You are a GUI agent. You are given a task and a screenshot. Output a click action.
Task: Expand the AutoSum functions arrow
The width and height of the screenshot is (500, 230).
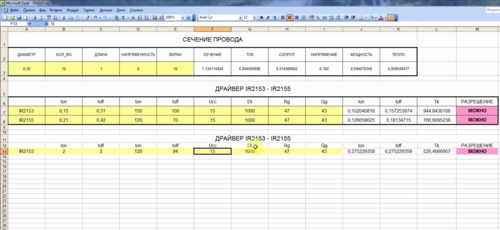point(128,17)
